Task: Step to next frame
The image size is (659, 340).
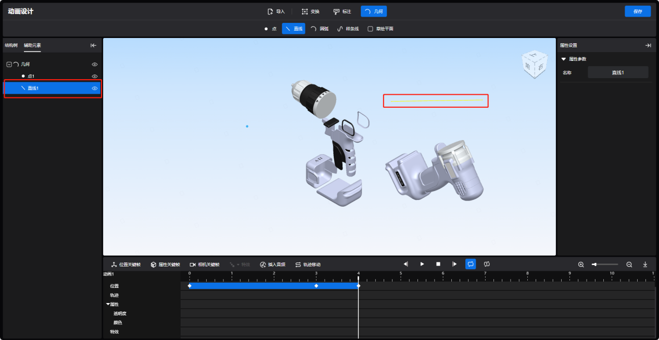Action: point(454,264)
